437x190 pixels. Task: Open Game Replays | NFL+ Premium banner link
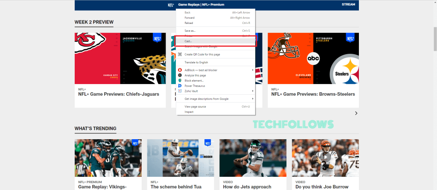[201, 5]
